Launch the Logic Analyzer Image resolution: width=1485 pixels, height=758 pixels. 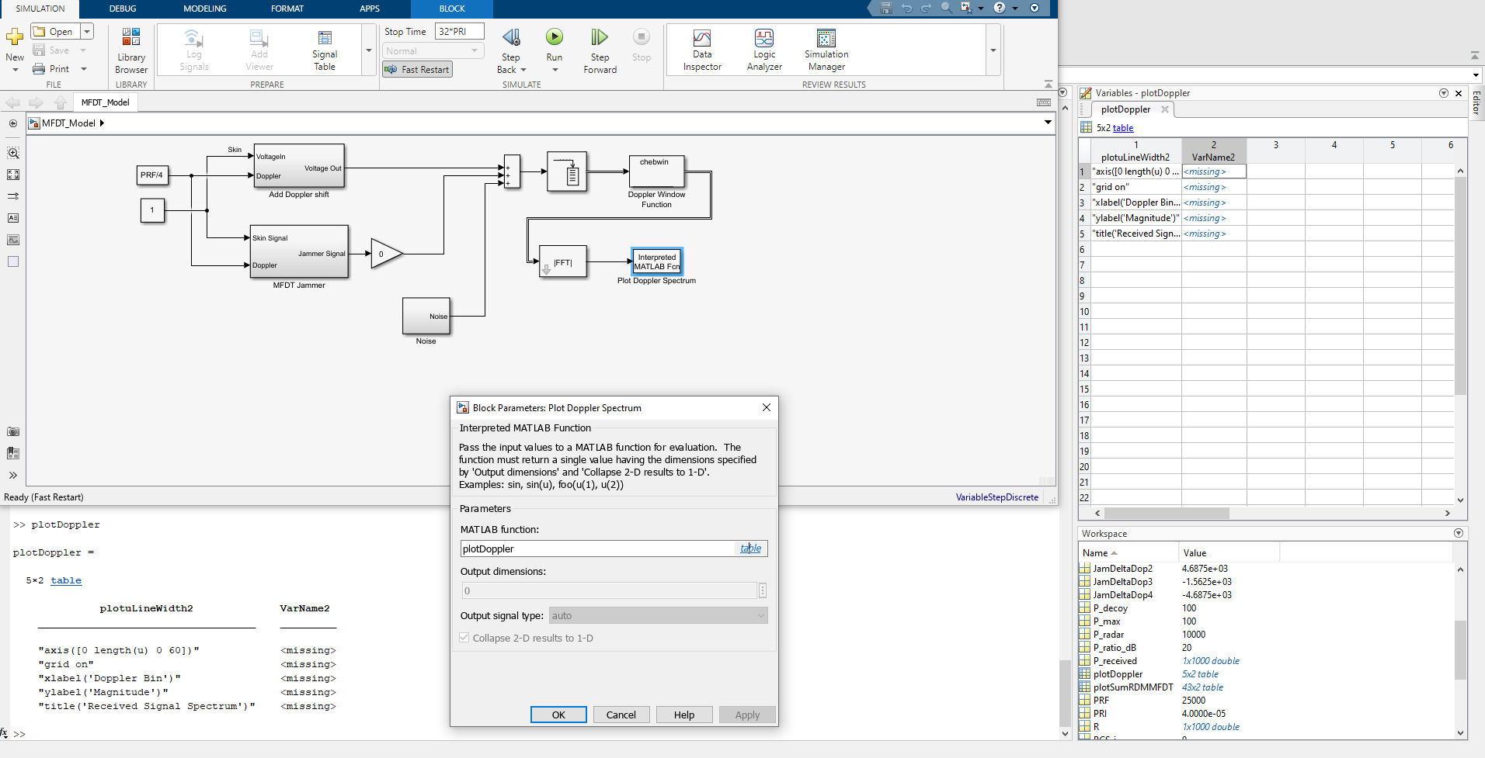(x=764, y=49)
